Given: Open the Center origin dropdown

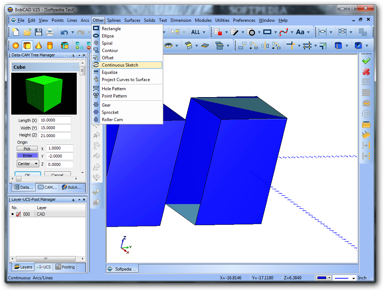Looking at the screenshot, I should coord(36,164).
